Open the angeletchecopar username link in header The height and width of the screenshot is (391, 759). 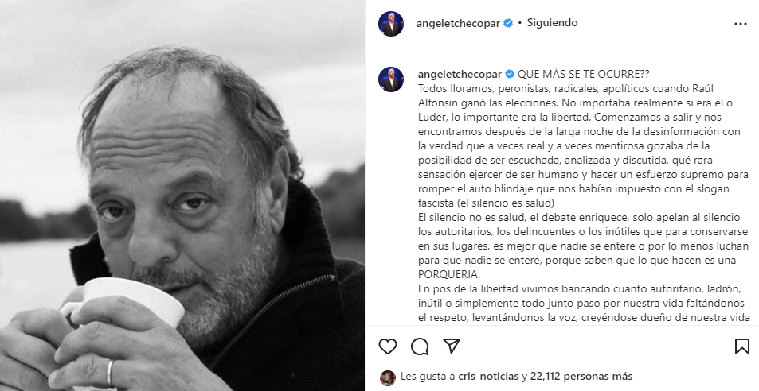[458, 23]
